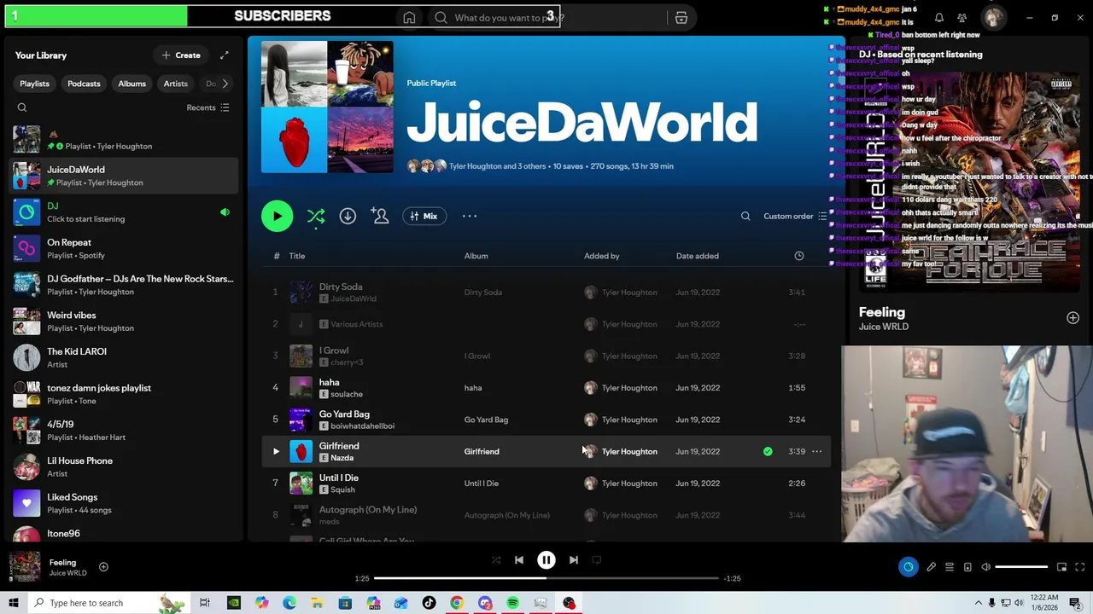This screenshot has height=614, width=1093.
Task: Sort tracks by Date added column
Action: (x=697, y=256)
